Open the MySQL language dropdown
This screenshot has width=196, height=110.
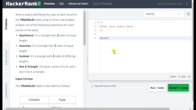coord(164,14)
